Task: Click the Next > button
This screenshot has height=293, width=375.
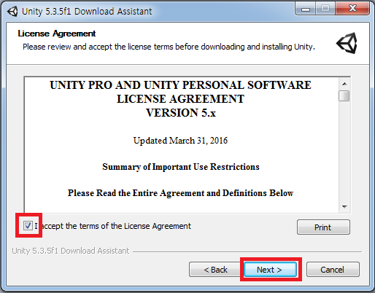Action: pos(271,270)
